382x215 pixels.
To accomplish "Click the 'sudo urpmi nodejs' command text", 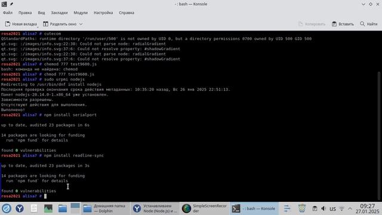I will (x=64, y=79).
